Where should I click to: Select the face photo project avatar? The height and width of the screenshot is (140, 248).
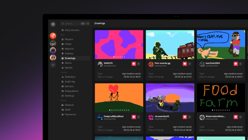(x=53, y=58)
